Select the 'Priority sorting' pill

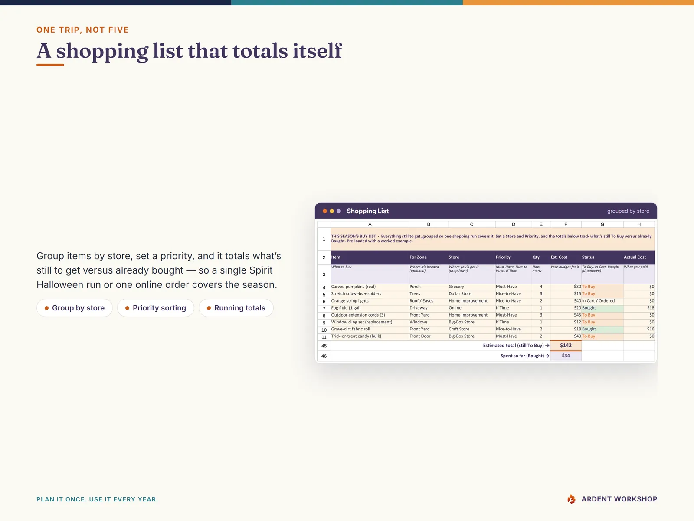click(x=156, y=308)
